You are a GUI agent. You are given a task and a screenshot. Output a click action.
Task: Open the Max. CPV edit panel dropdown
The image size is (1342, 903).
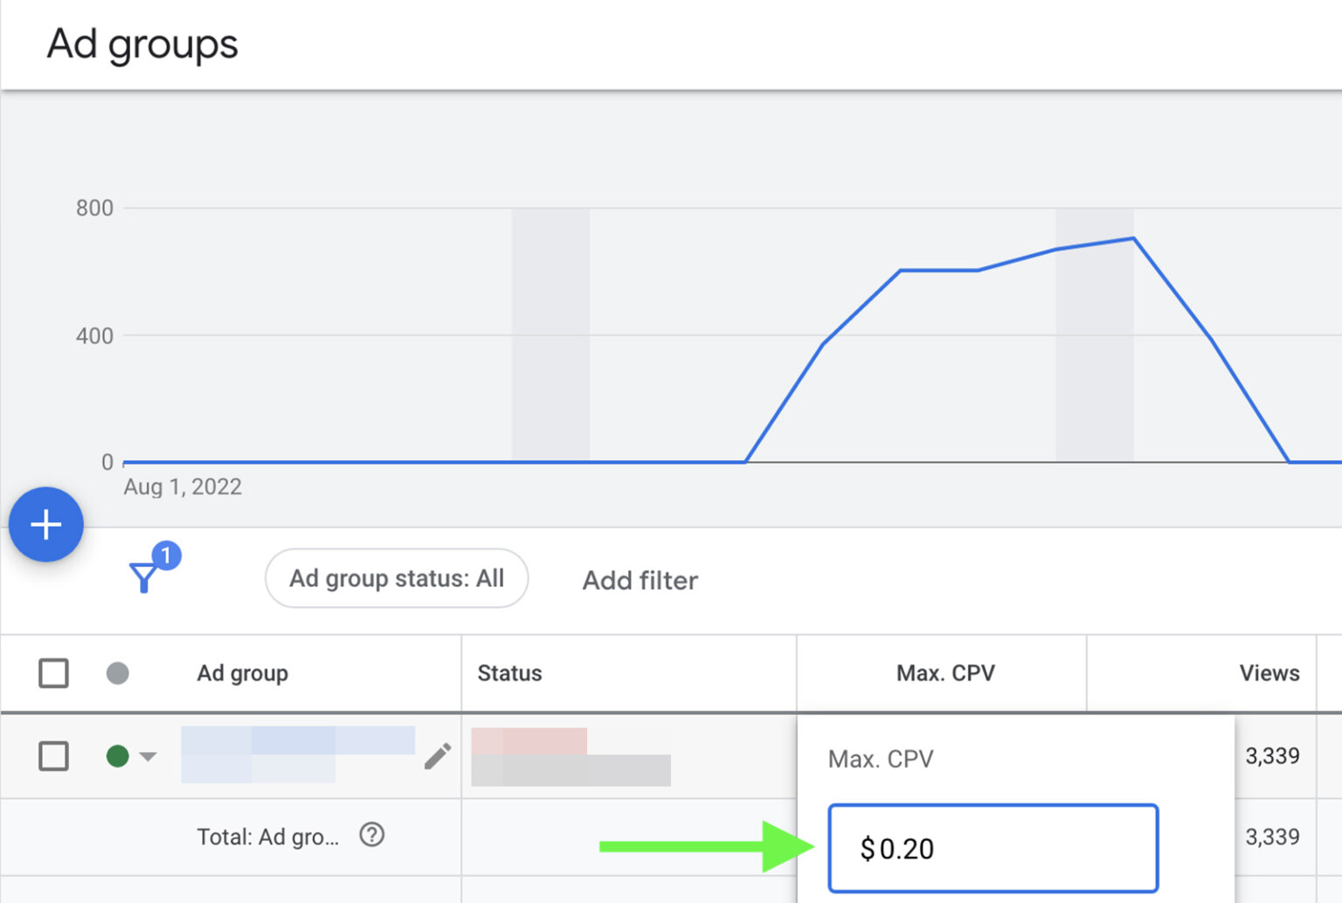[881, 758]
